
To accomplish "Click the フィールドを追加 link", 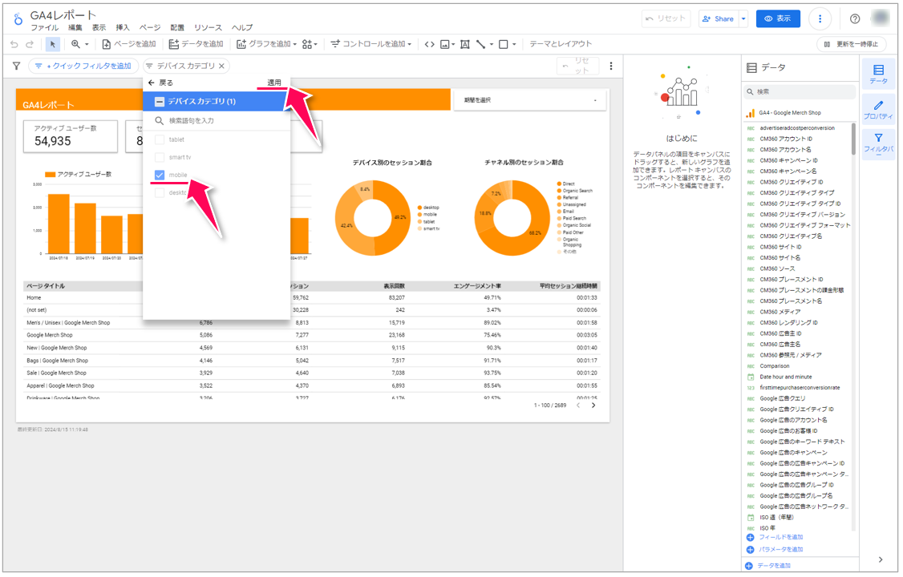I will (775, 538).
